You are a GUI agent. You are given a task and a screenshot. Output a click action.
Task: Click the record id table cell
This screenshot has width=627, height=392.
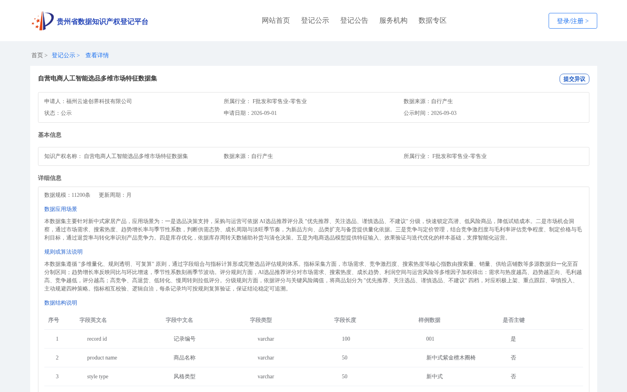coord(97,339)
